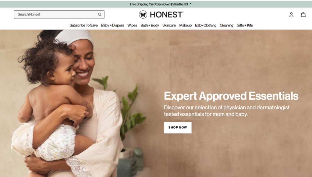Open the Gifts + Kits menu
312x177 pixels.
pyautogui.click(x=245, y=25)
